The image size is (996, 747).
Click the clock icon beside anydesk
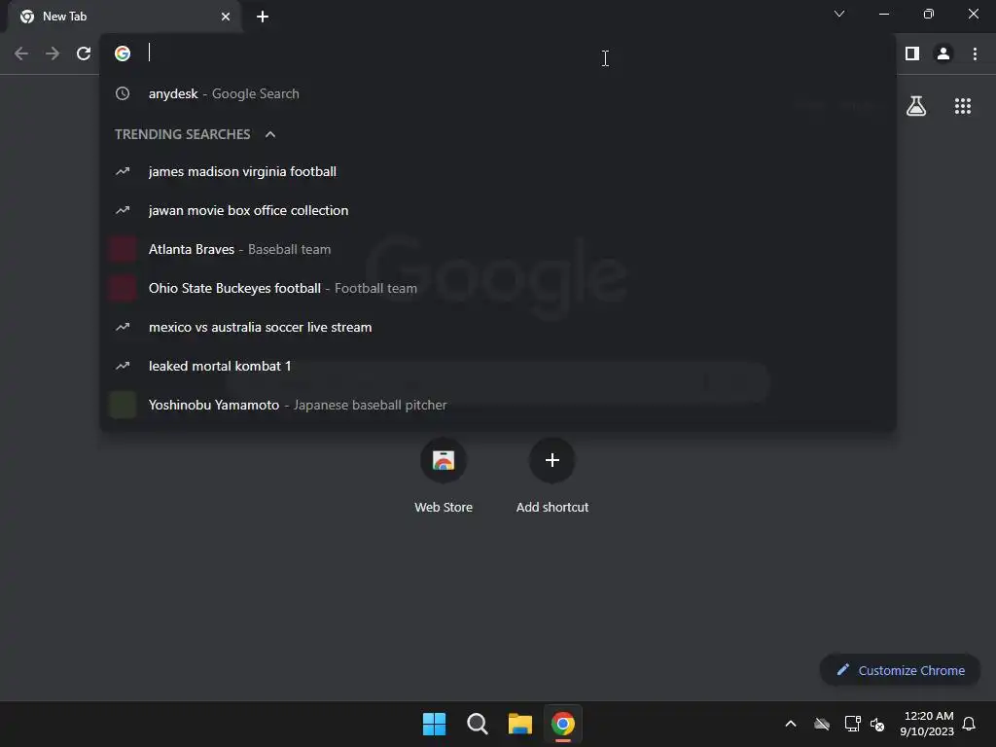123,94
